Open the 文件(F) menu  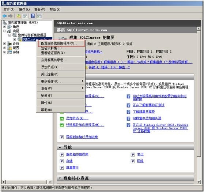[9, 10]
